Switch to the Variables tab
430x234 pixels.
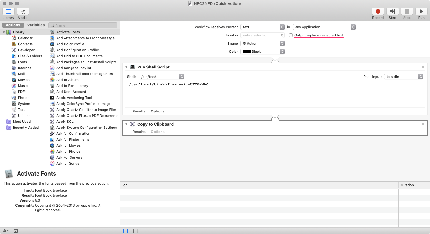[x=36, y=25]
